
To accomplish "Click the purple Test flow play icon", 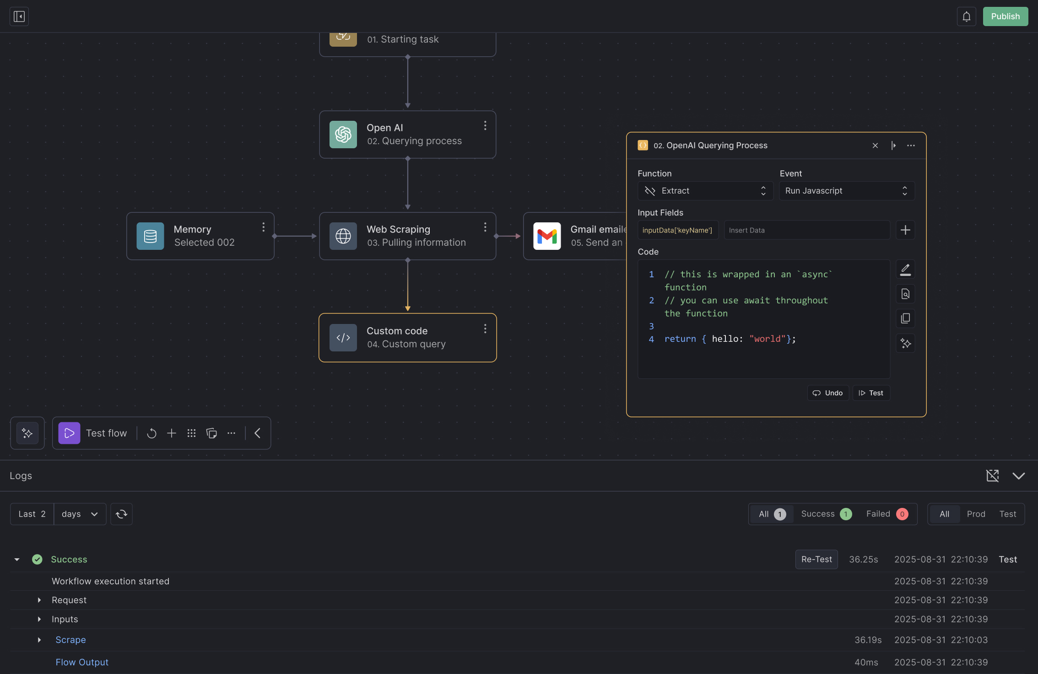I will [x=69, y=433].
